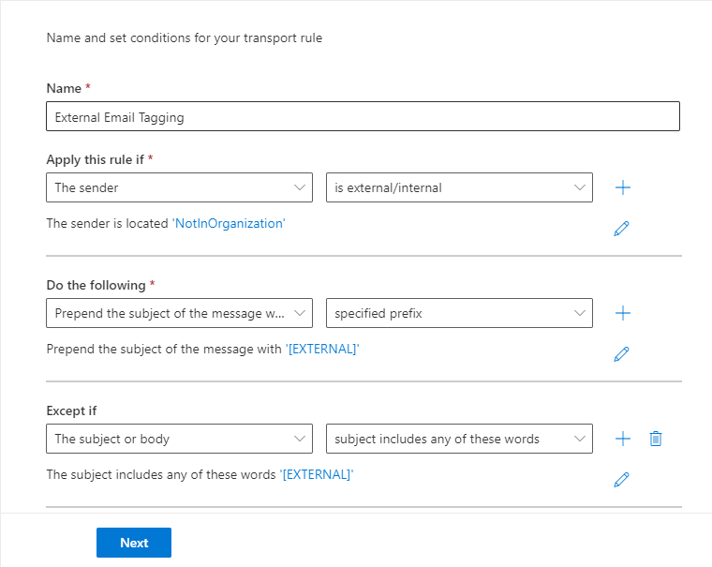
Task: Open 'The subject or body' exception dropdown
Action: (179, 439)
